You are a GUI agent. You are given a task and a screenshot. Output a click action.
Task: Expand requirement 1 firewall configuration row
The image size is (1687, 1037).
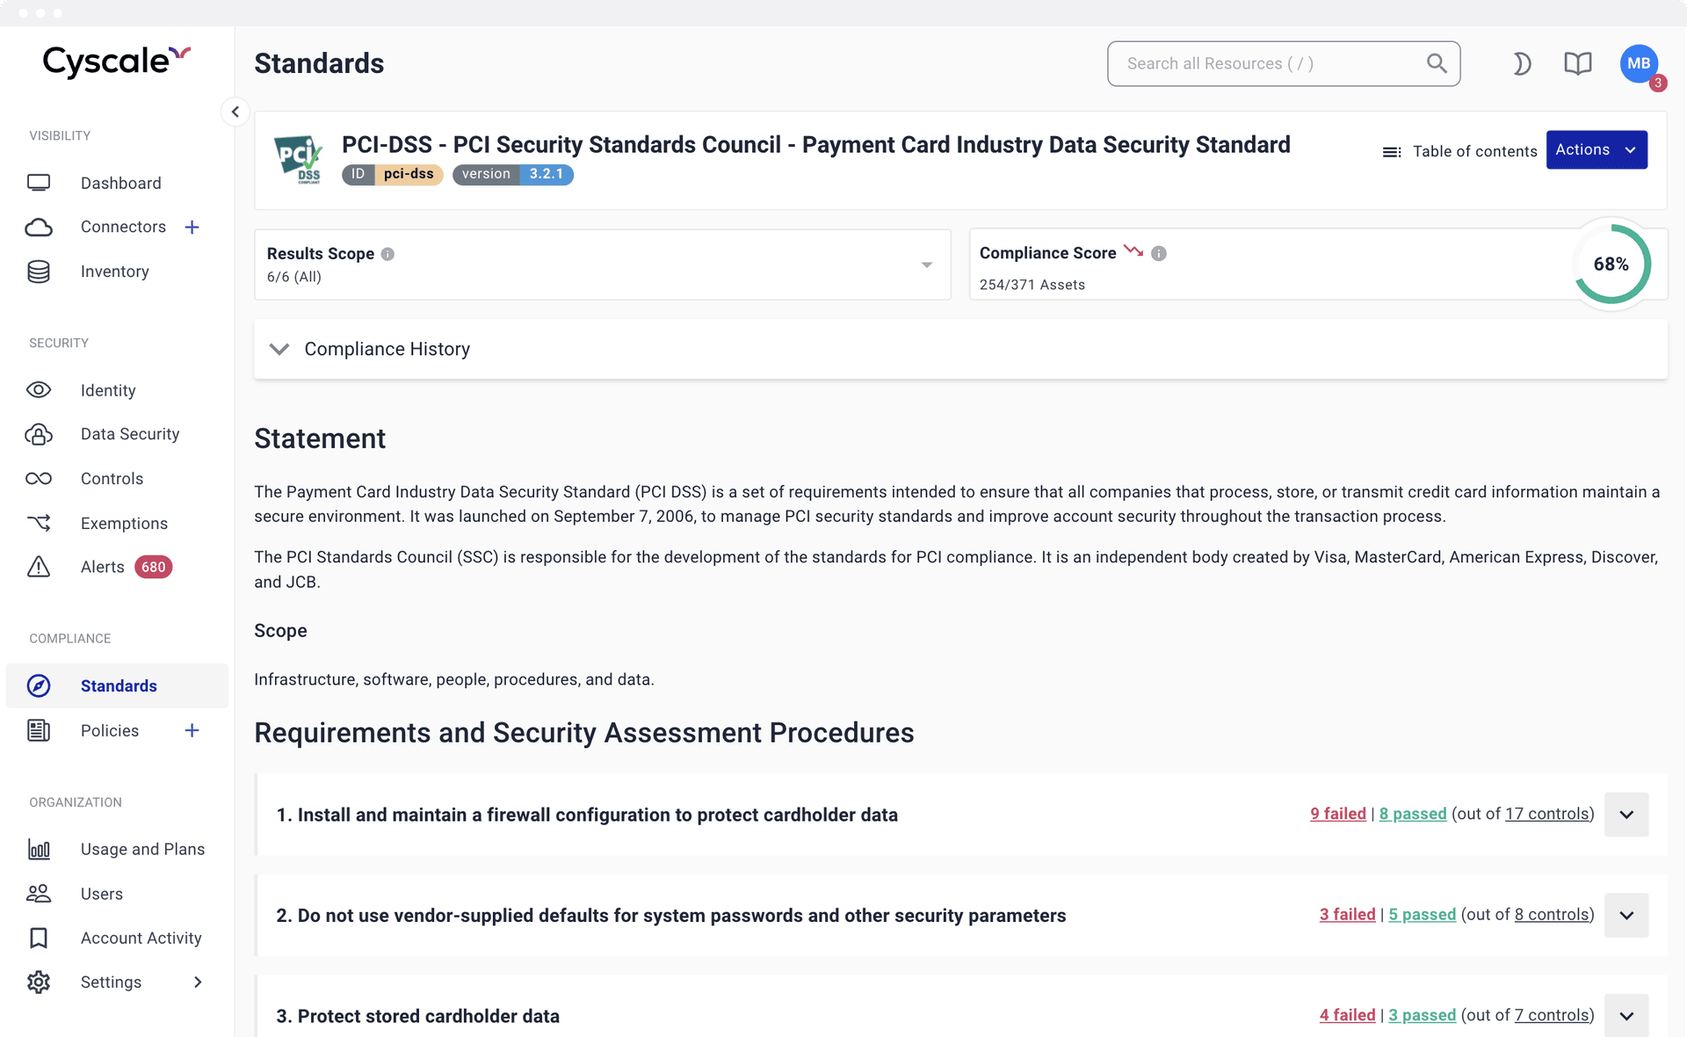click(1626, 815)
